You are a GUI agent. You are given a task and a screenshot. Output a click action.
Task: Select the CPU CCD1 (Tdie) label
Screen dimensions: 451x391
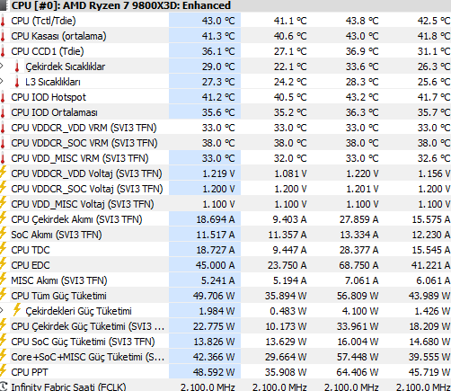point(48,51)
